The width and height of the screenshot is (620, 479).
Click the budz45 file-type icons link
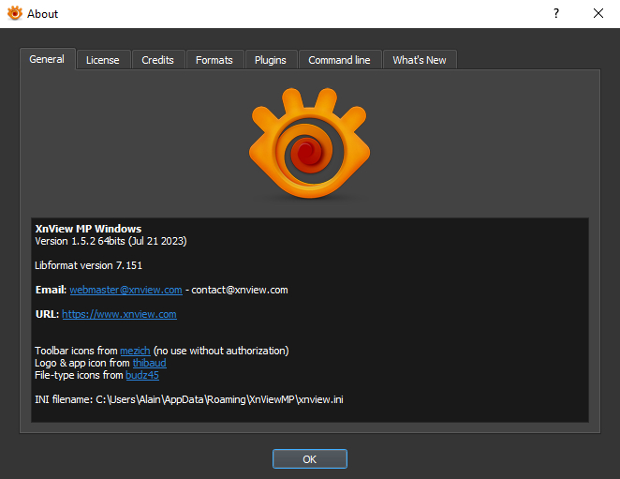coord(142,375)
